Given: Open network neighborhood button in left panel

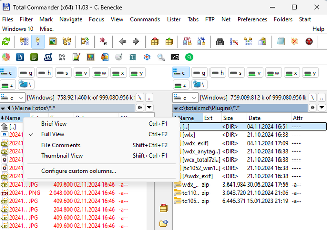Looking at the screenshot, I should click(x=26, y=84).
